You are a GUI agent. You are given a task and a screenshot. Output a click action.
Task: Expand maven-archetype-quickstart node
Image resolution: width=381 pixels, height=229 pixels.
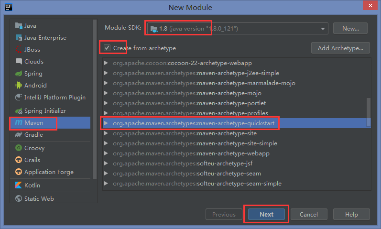pos(106,123)
